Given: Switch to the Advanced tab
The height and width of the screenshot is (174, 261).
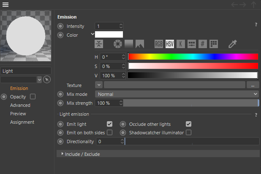Looking at the screenshot, I should 20,105.
